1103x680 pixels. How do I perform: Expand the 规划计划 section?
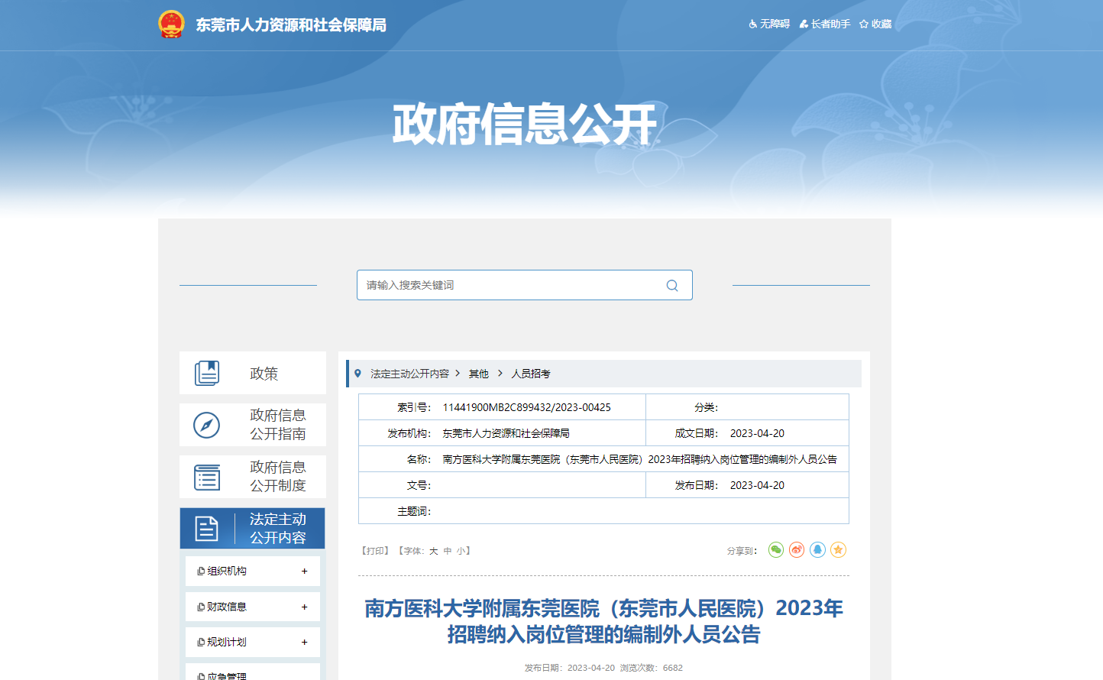(x=304, y=642)
